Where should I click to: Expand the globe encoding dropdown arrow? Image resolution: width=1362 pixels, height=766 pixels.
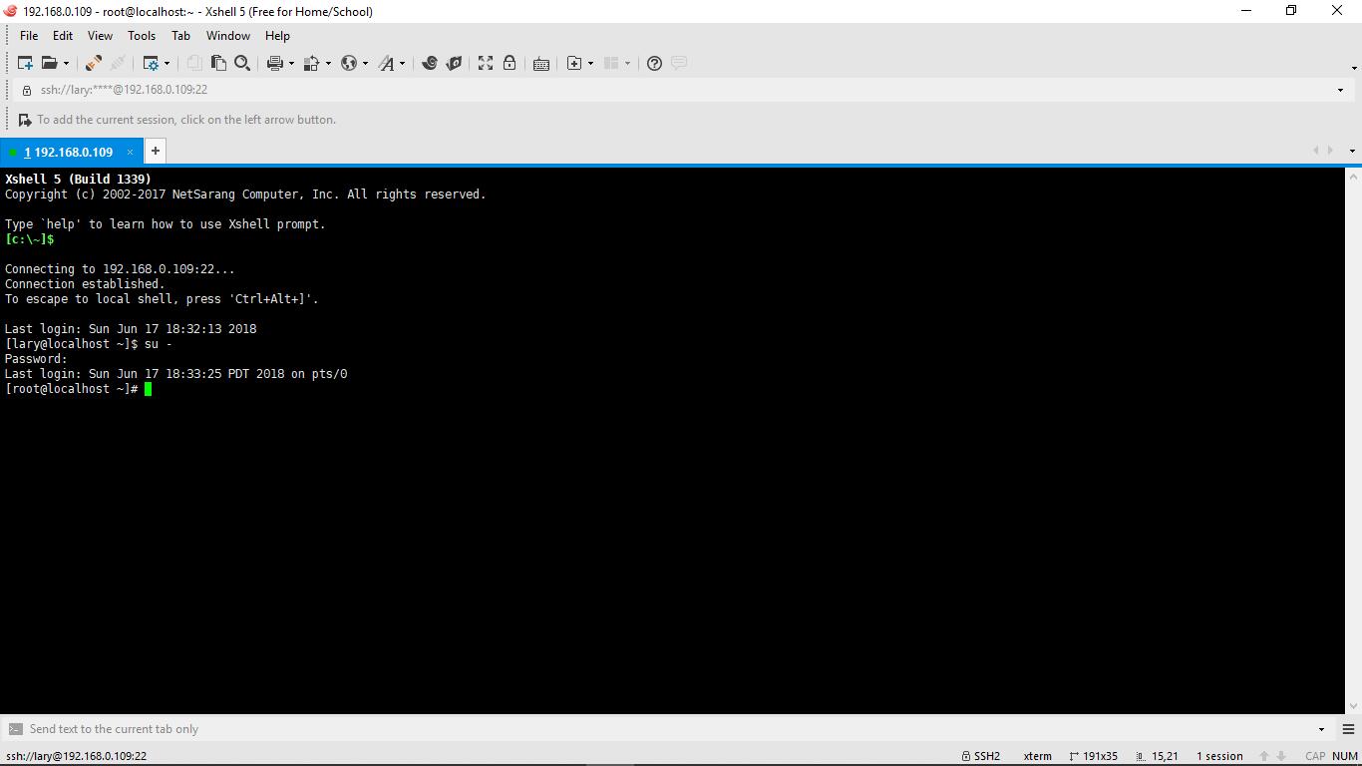point(365,63)
